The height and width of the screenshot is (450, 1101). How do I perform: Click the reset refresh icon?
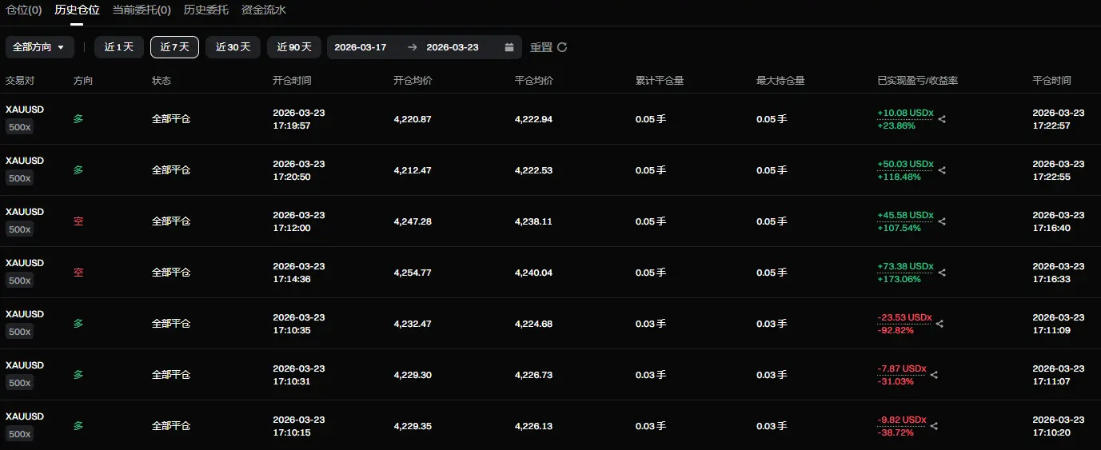(x=562, y=47)
